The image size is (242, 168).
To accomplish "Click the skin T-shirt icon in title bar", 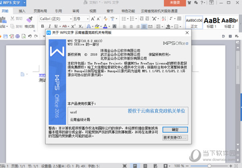I will tap(189, 3).
